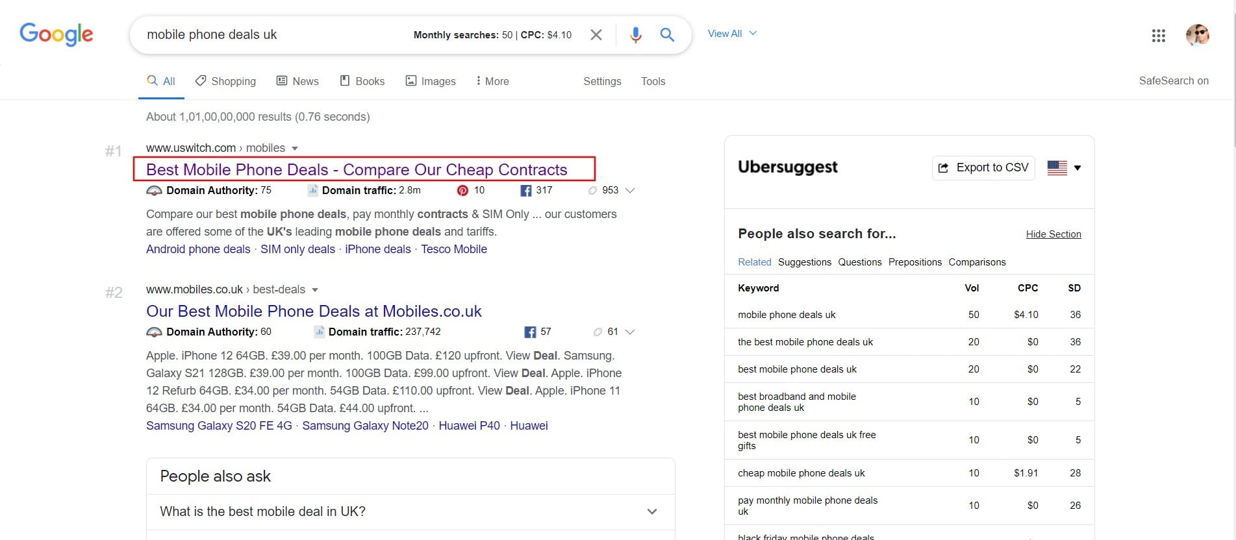This screenshot has height=540, width=1236.
Task: Open search Settings
Action: (x=602, y=81)
